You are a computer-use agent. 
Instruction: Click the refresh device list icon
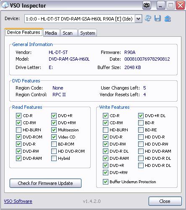[x=148, y=18]
